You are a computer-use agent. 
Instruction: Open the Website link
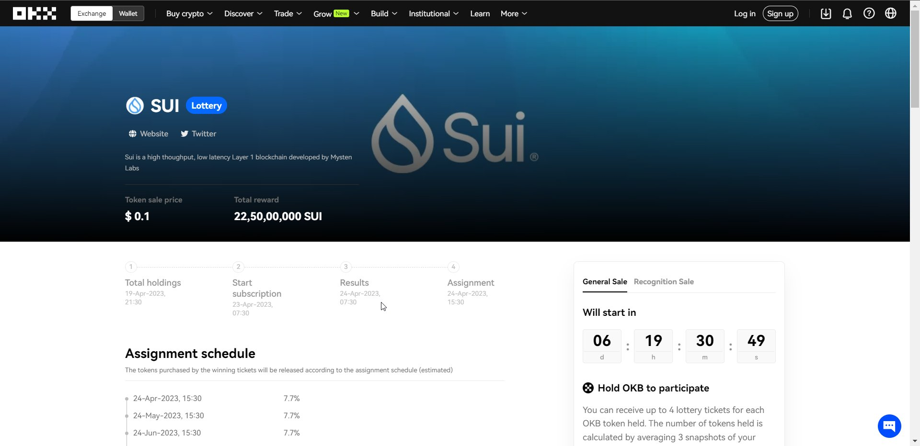[149, 134]
